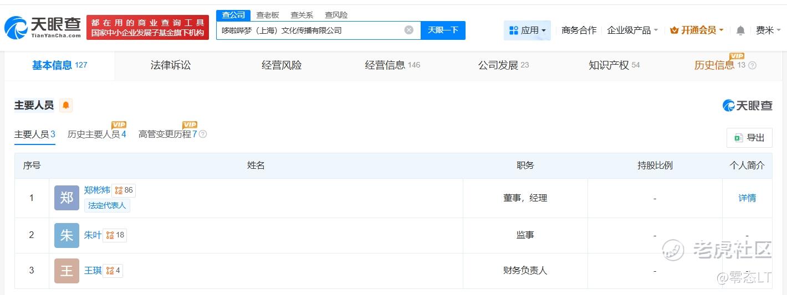Select the 查风险 search tab
Image resolution: width=787 pixels, height=295 pixels.
pyautogui.click(x=336, y=15)
